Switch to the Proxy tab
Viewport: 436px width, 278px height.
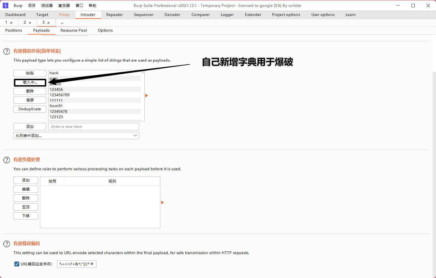(64, 15)
